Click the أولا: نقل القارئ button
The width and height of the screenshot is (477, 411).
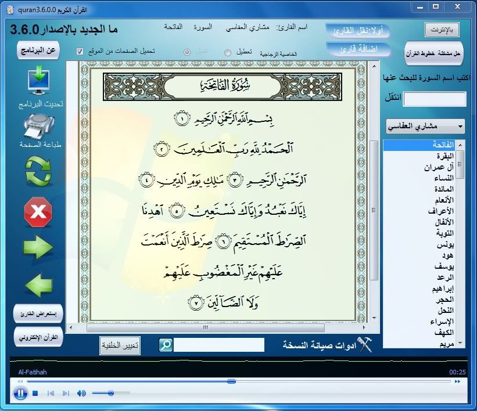(358, 31)
